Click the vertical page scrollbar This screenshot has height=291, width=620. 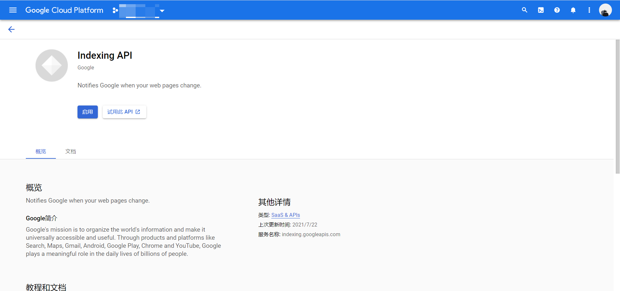point(617,106)
